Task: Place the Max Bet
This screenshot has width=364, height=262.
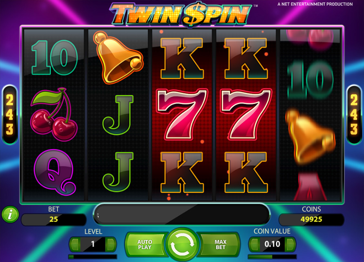Action: 220,244
